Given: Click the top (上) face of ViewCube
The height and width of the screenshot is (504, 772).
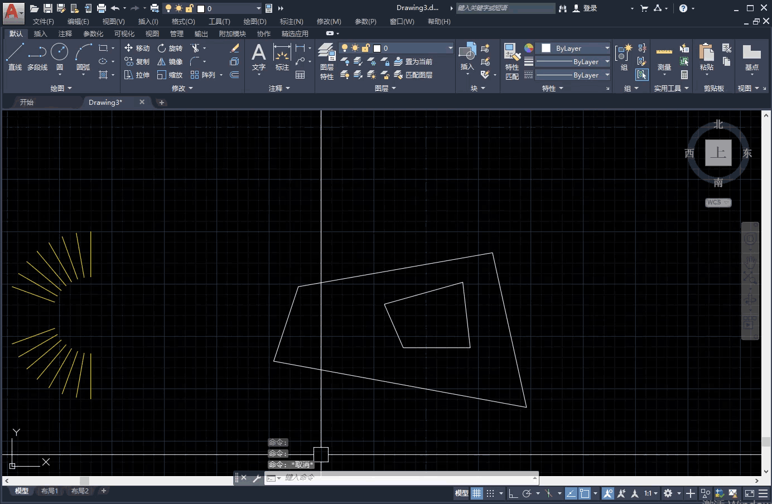Looking at the screenshot, I should point(718,153).
